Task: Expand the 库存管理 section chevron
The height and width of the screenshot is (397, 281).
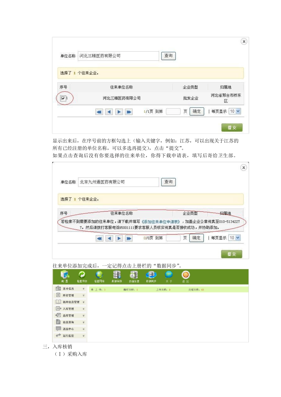Action: click(x=83, y=295)
